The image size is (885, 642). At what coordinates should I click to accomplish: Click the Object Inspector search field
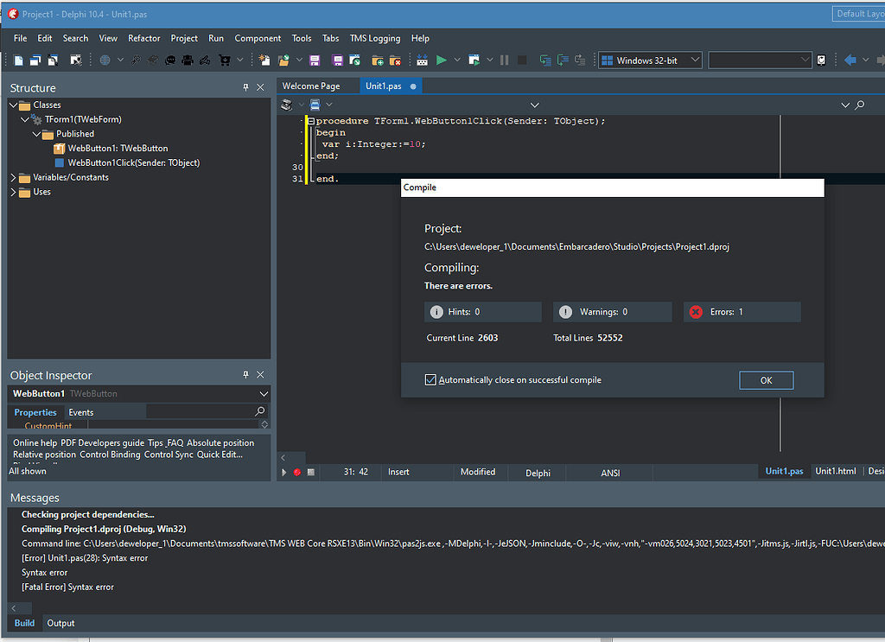(206, 412)
